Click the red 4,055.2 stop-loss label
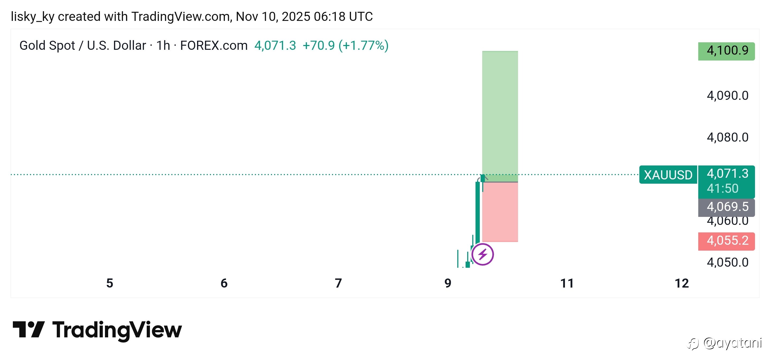770x362 pixels. (726, 241)
